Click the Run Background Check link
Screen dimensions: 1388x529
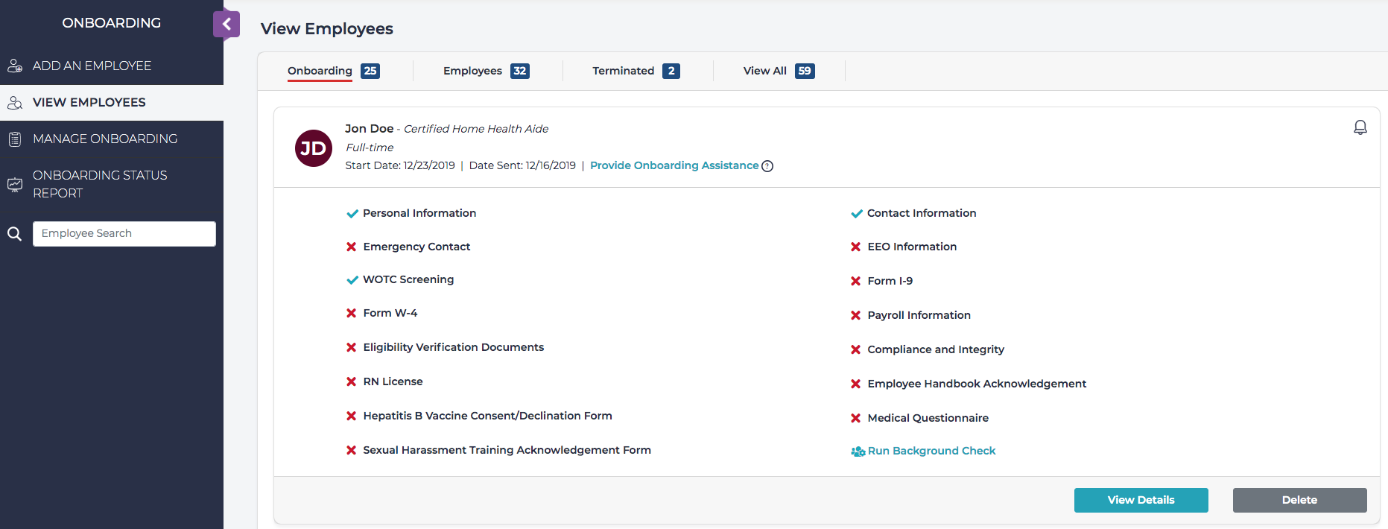tap(931, 451)
